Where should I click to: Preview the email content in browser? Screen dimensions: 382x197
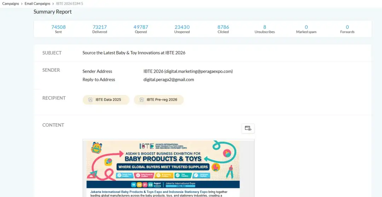click(x=248, y=129)
